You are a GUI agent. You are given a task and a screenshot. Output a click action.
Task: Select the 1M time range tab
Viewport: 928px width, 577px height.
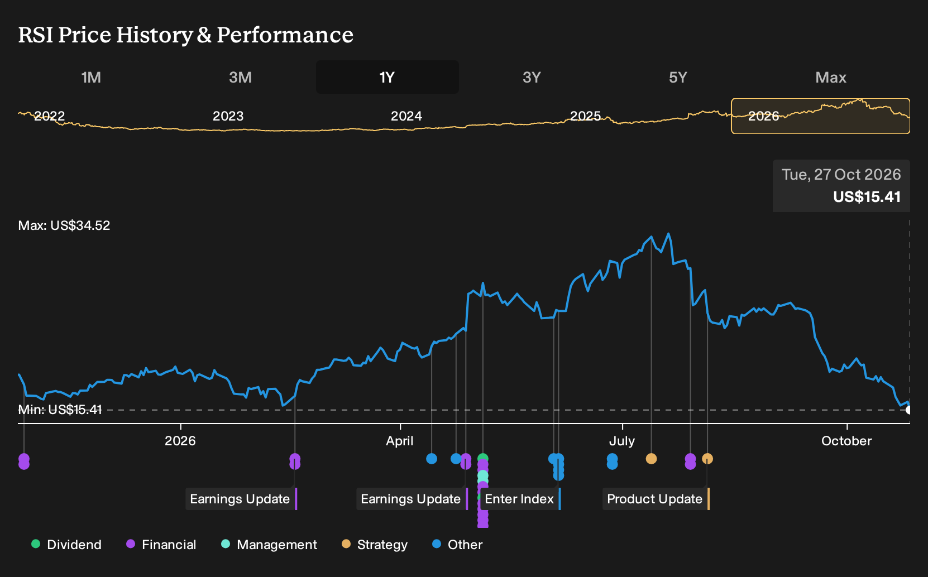pyautogui.click(x=91, y=77)
